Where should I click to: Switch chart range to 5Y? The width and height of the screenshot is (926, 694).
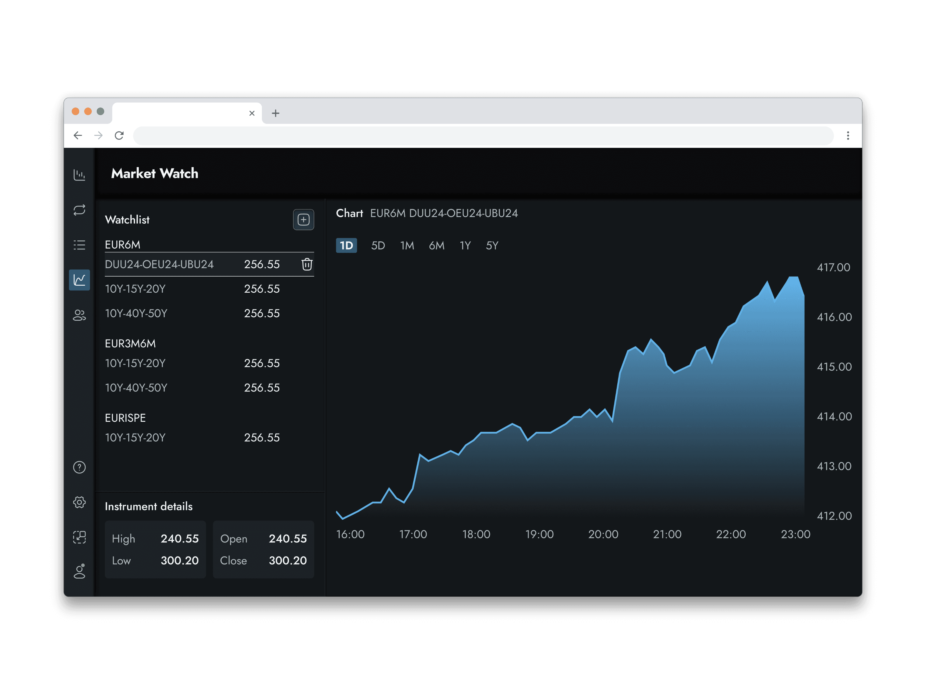point(492,246)
